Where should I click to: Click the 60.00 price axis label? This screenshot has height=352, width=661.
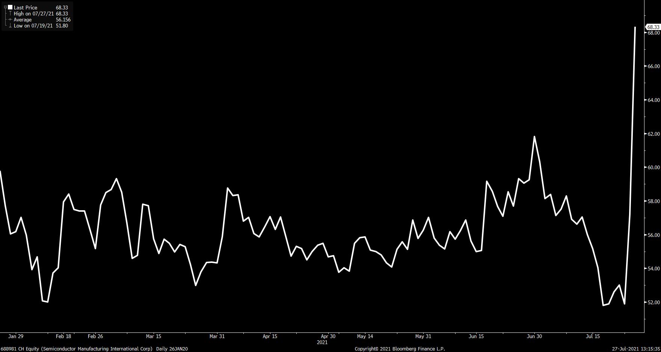tap(653, 168)
